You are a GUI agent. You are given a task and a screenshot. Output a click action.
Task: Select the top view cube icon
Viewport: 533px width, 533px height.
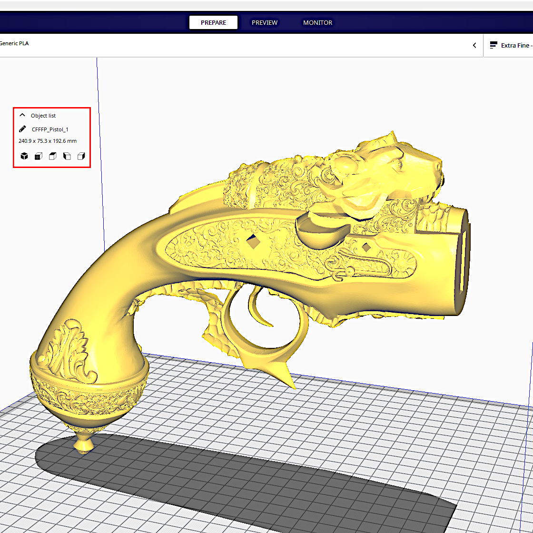point(52,156)
